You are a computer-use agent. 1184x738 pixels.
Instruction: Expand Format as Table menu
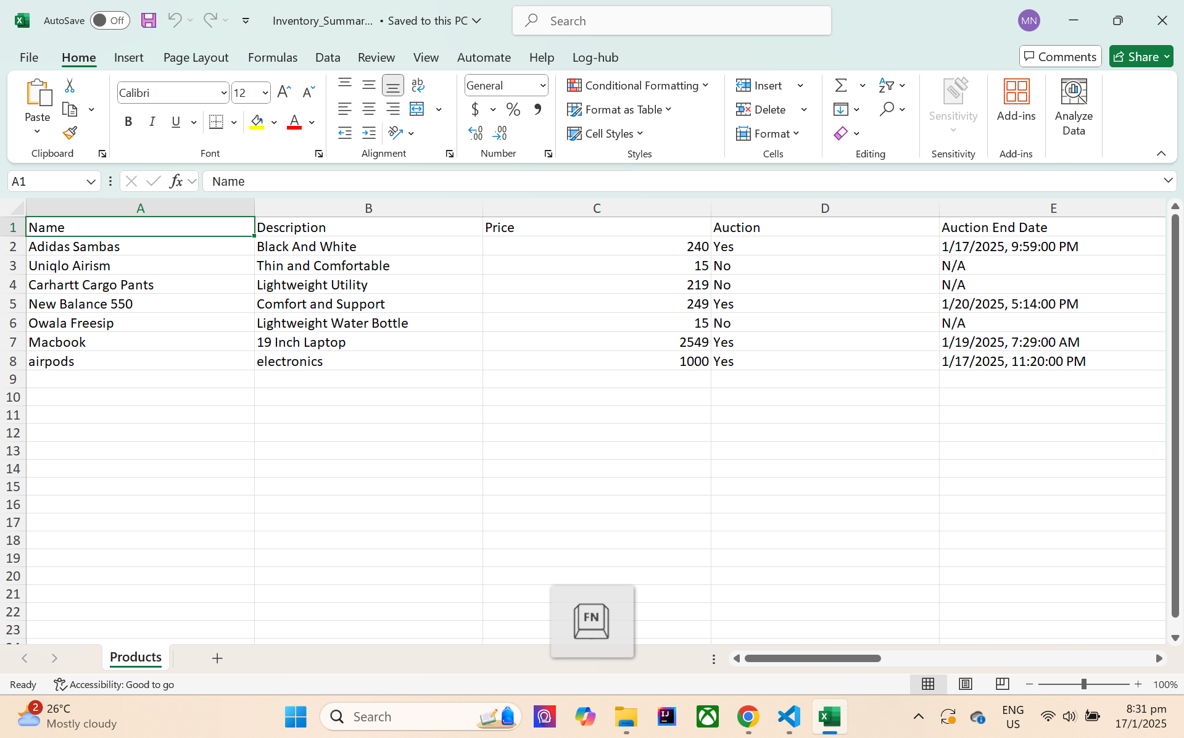click(x=619, y=109)
